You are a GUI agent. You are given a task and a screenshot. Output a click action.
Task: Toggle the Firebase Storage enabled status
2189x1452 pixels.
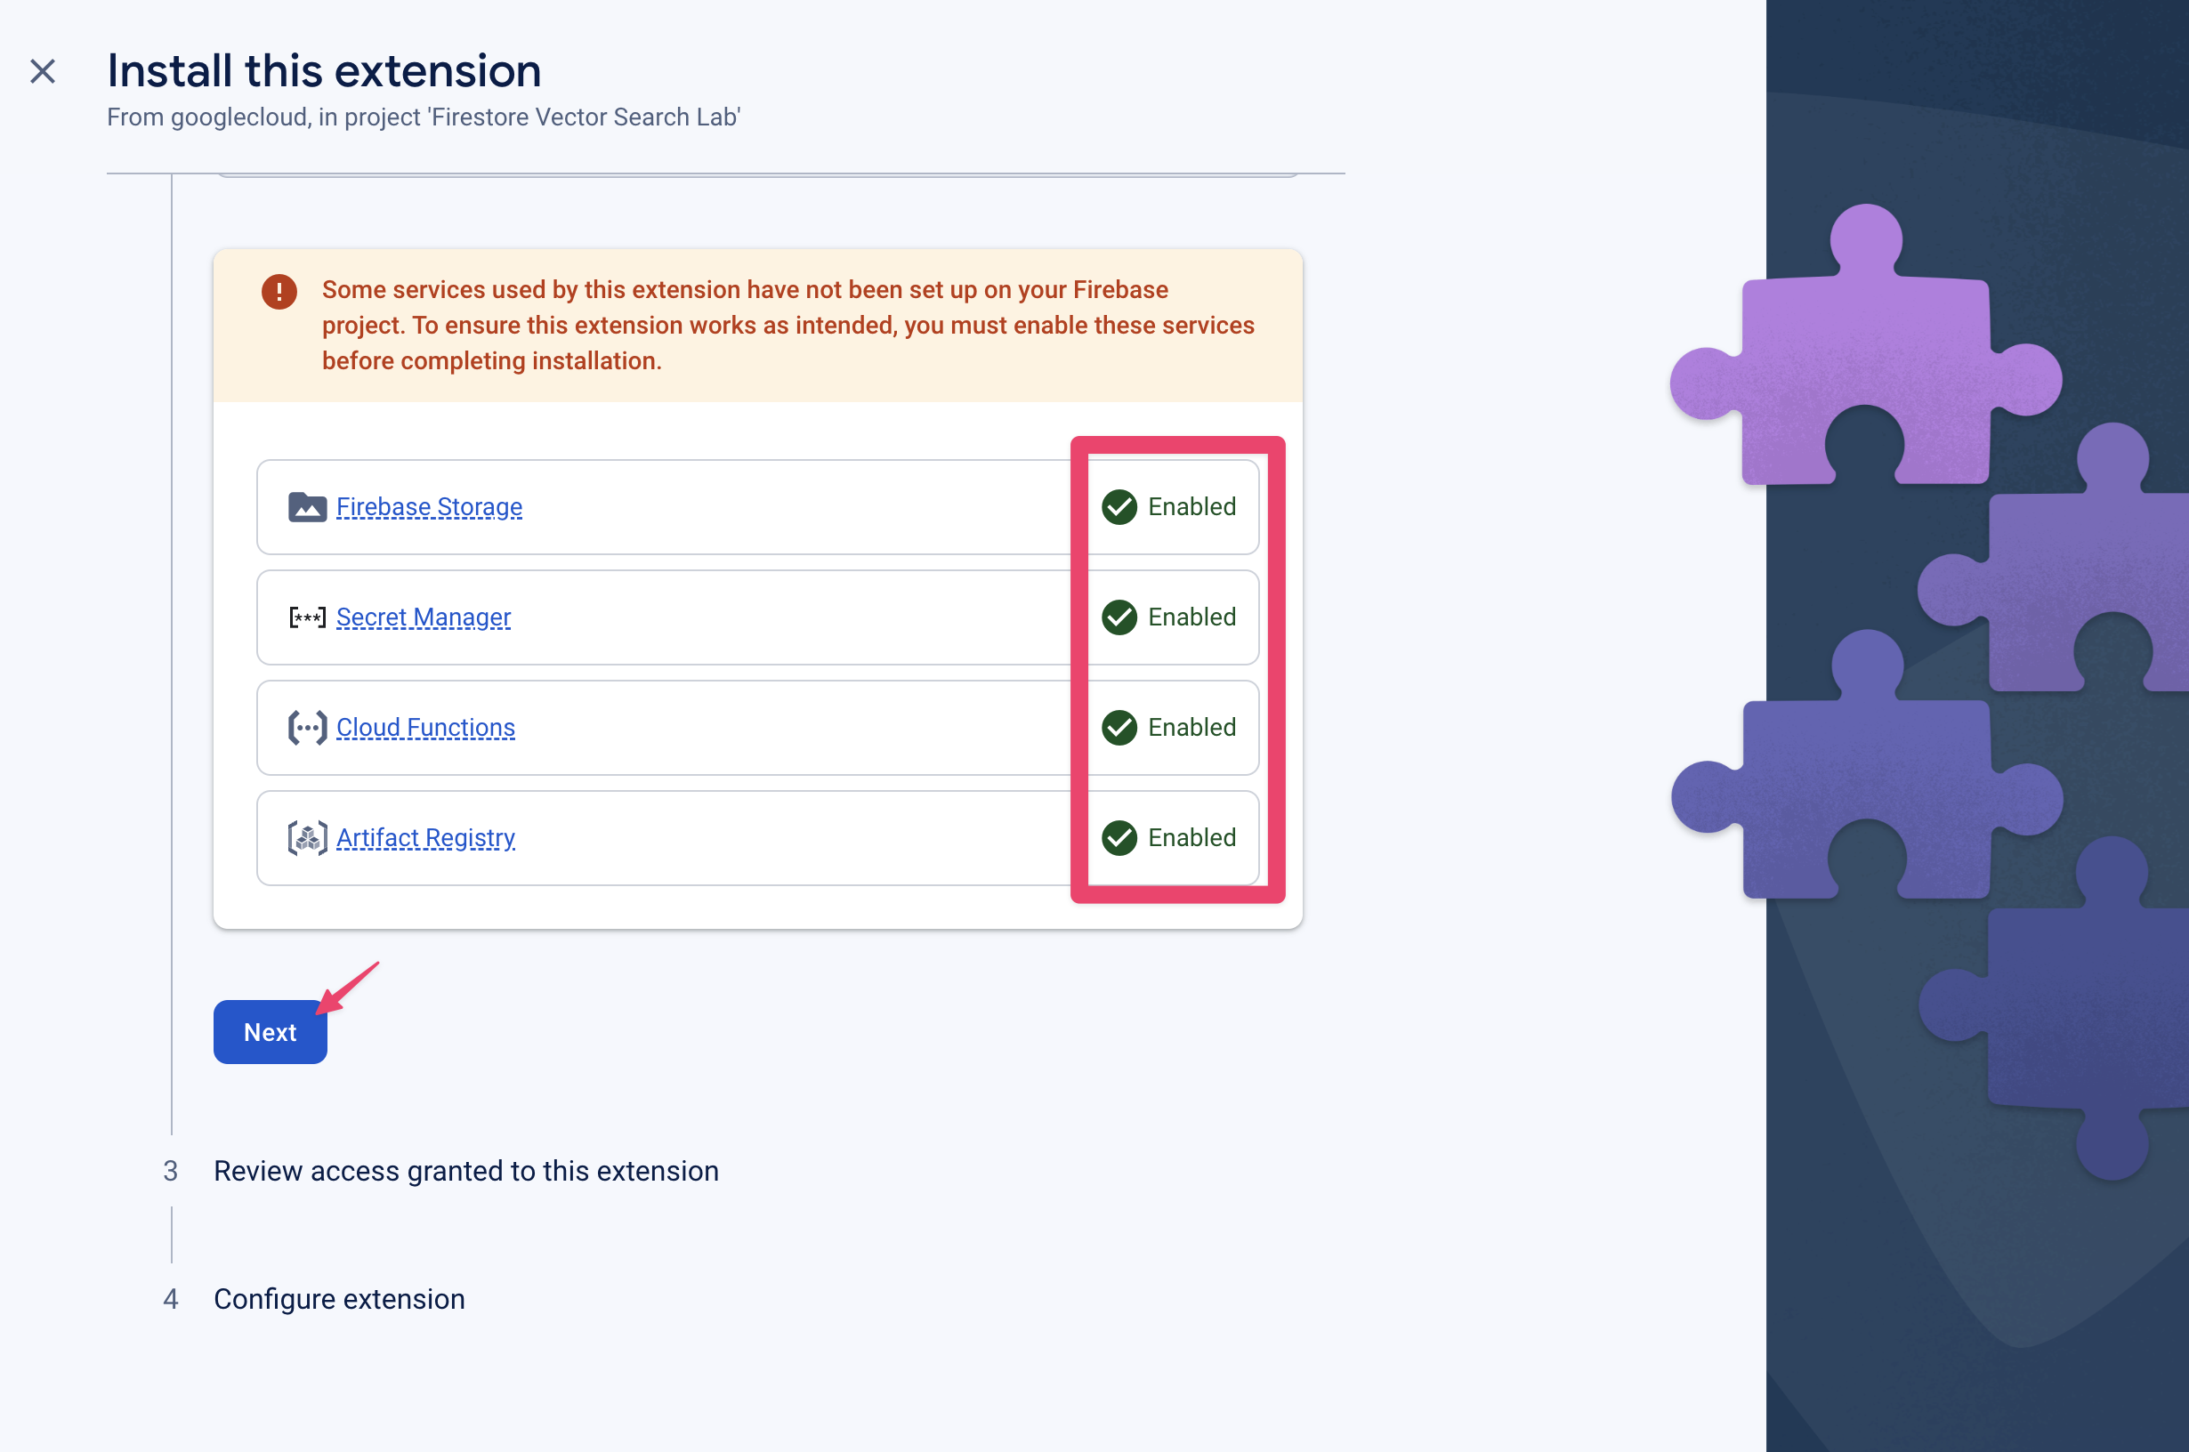click(x=1168, y=507)
